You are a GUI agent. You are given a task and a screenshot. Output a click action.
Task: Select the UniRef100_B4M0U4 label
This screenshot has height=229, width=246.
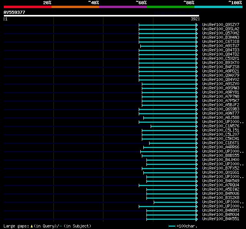221,215
